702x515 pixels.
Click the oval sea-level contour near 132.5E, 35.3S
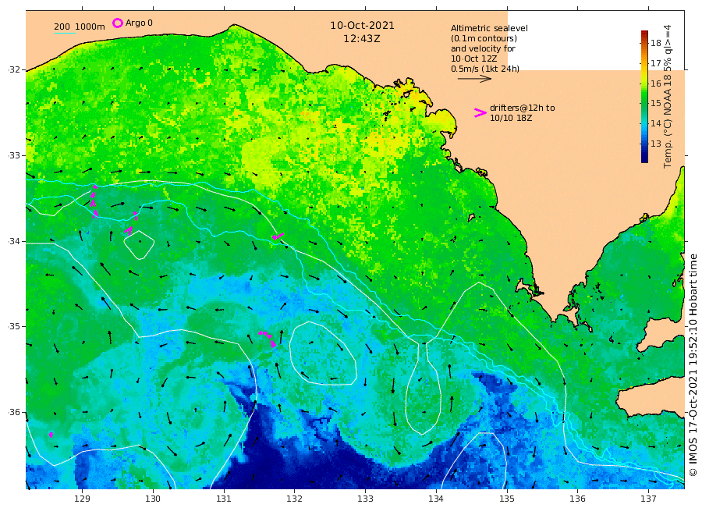(323, 353)
